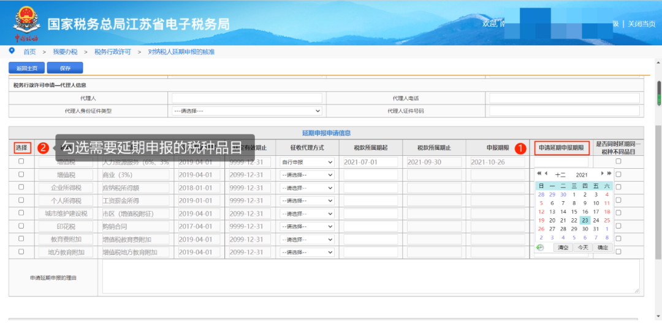Viewport: 662px width, 324px height.
Task: Click the 代理人电话 input field
Action: pos(565,98)
